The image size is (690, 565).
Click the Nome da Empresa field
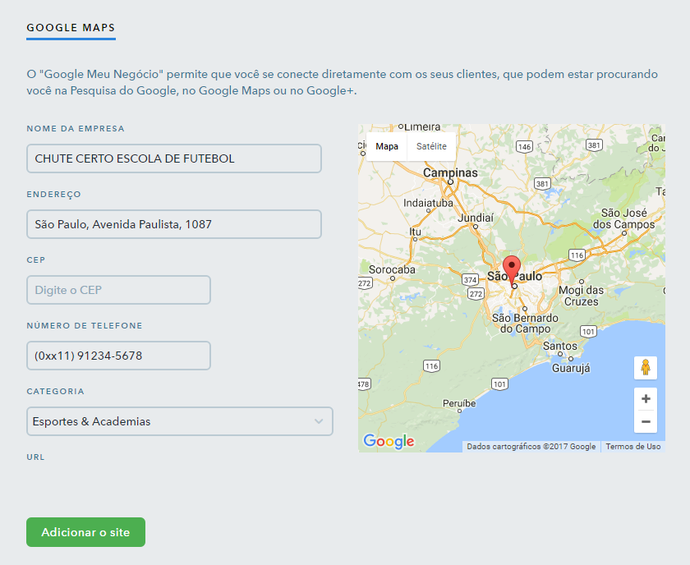pos(173,158)
